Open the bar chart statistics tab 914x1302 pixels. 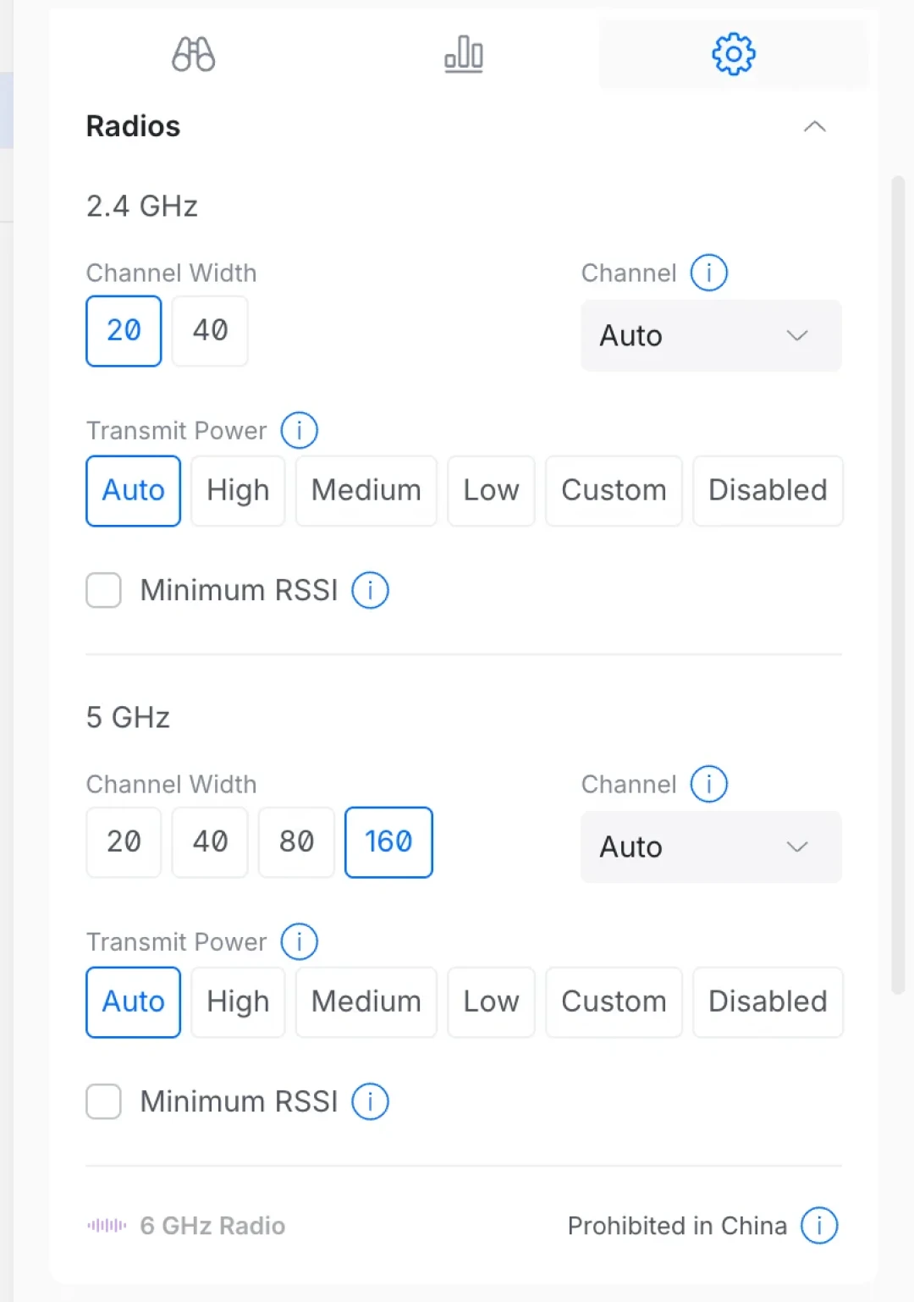coord(464,55)
